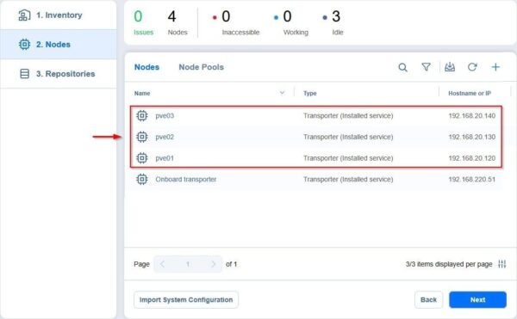517x319 pixels.
Task: Open the 1. Inventory step
Action: tap(59, 15)
